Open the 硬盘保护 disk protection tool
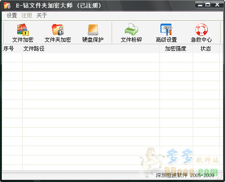Image resolution: width=225 pixels, height=182 pixels. [93, 33]
